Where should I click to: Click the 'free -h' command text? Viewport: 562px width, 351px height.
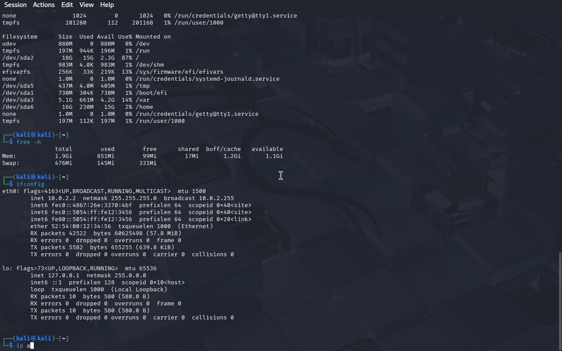click(x=29, y=142)
